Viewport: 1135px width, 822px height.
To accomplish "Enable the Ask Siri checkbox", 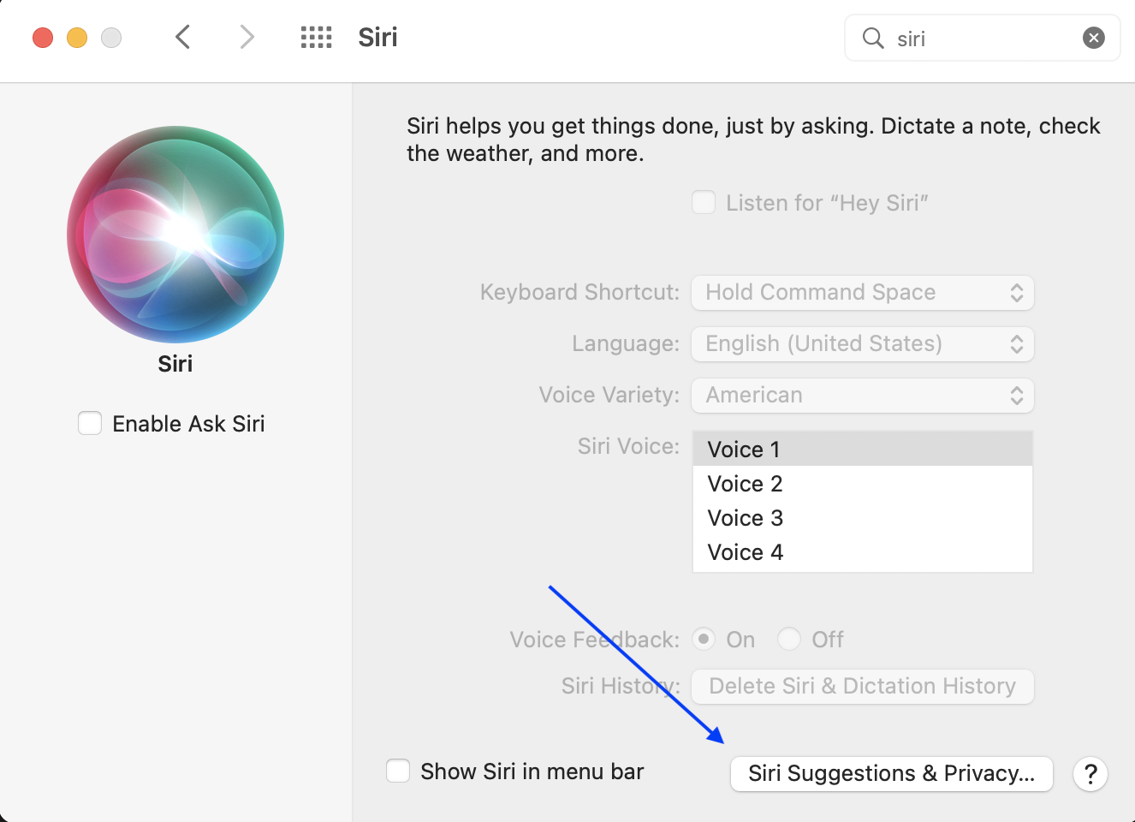I will [90, 423].
